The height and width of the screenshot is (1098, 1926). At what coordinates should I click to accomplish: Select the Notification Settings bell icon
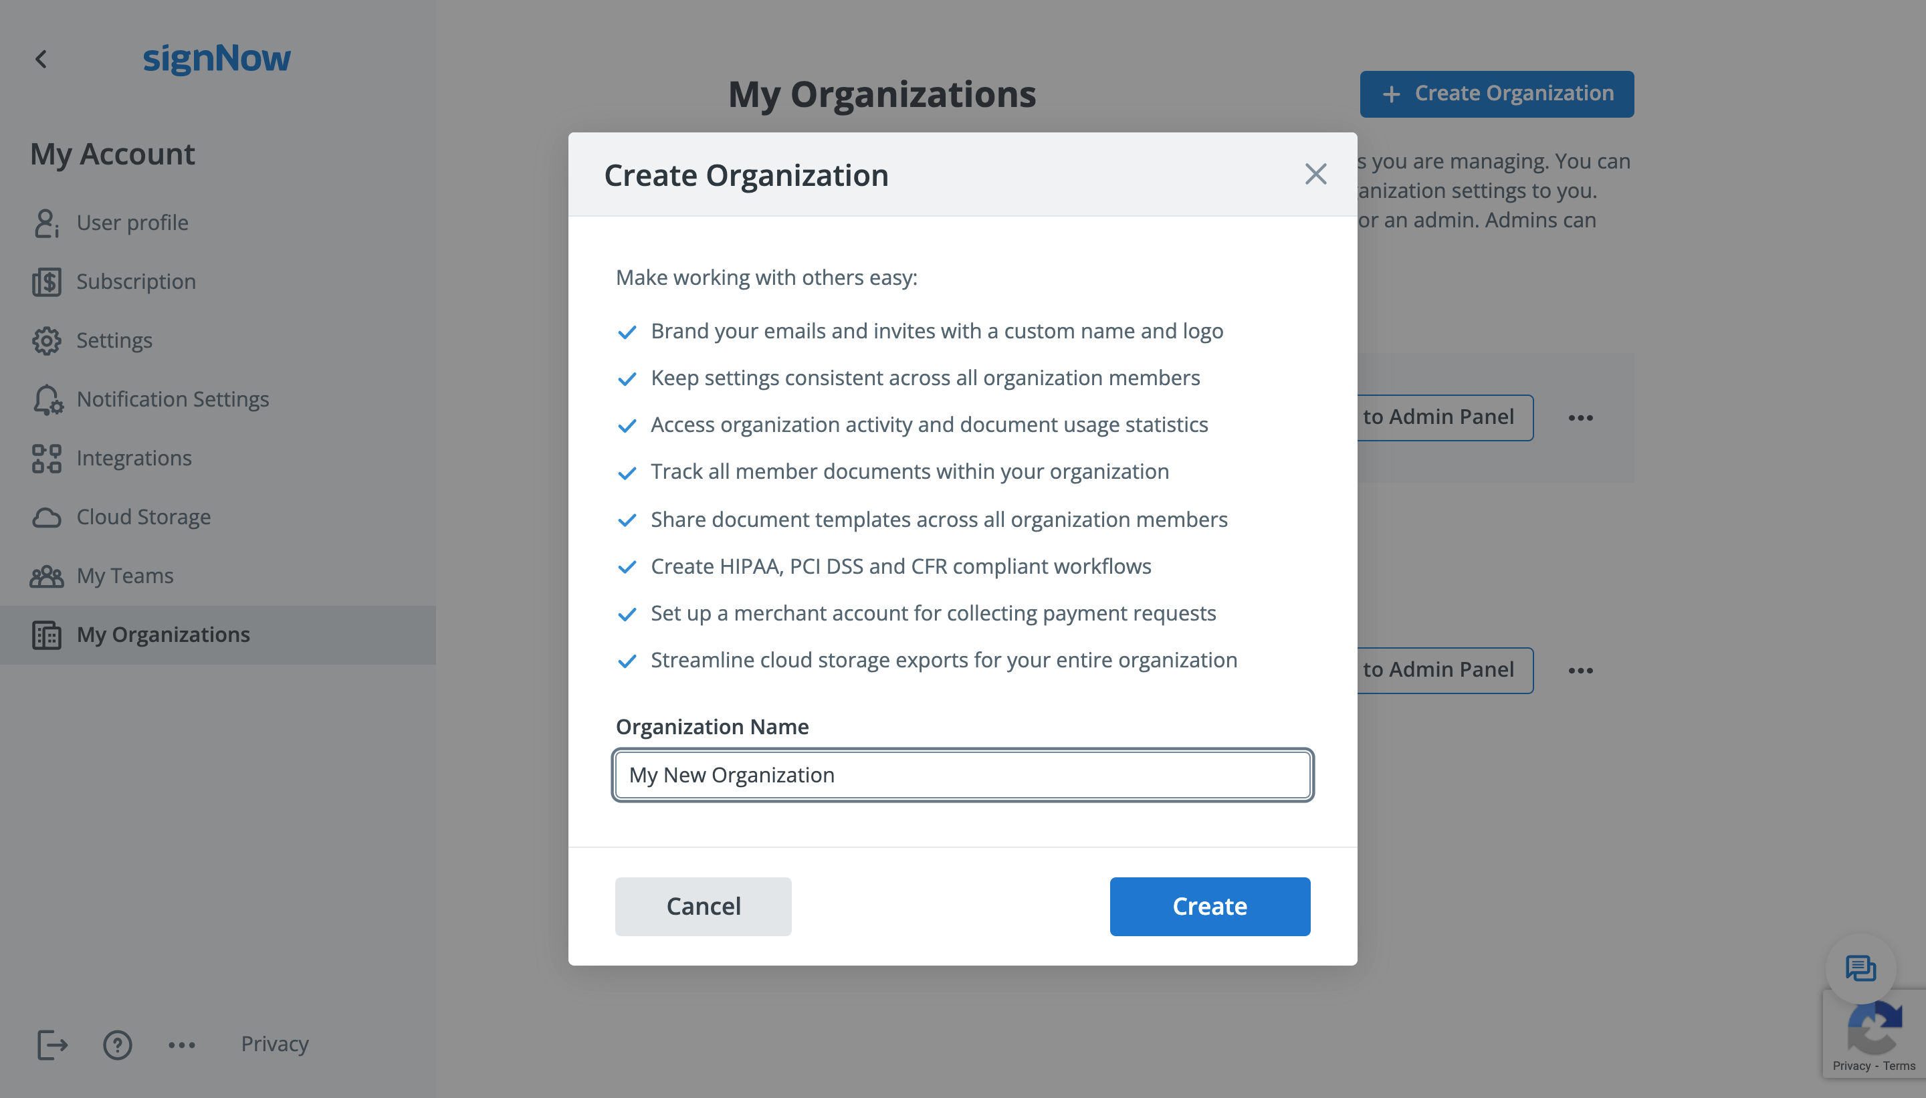point(47,400)
